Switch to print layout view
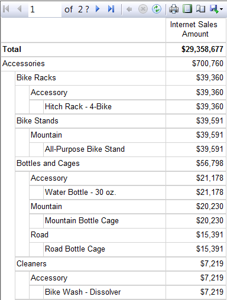 coord(187,9)
